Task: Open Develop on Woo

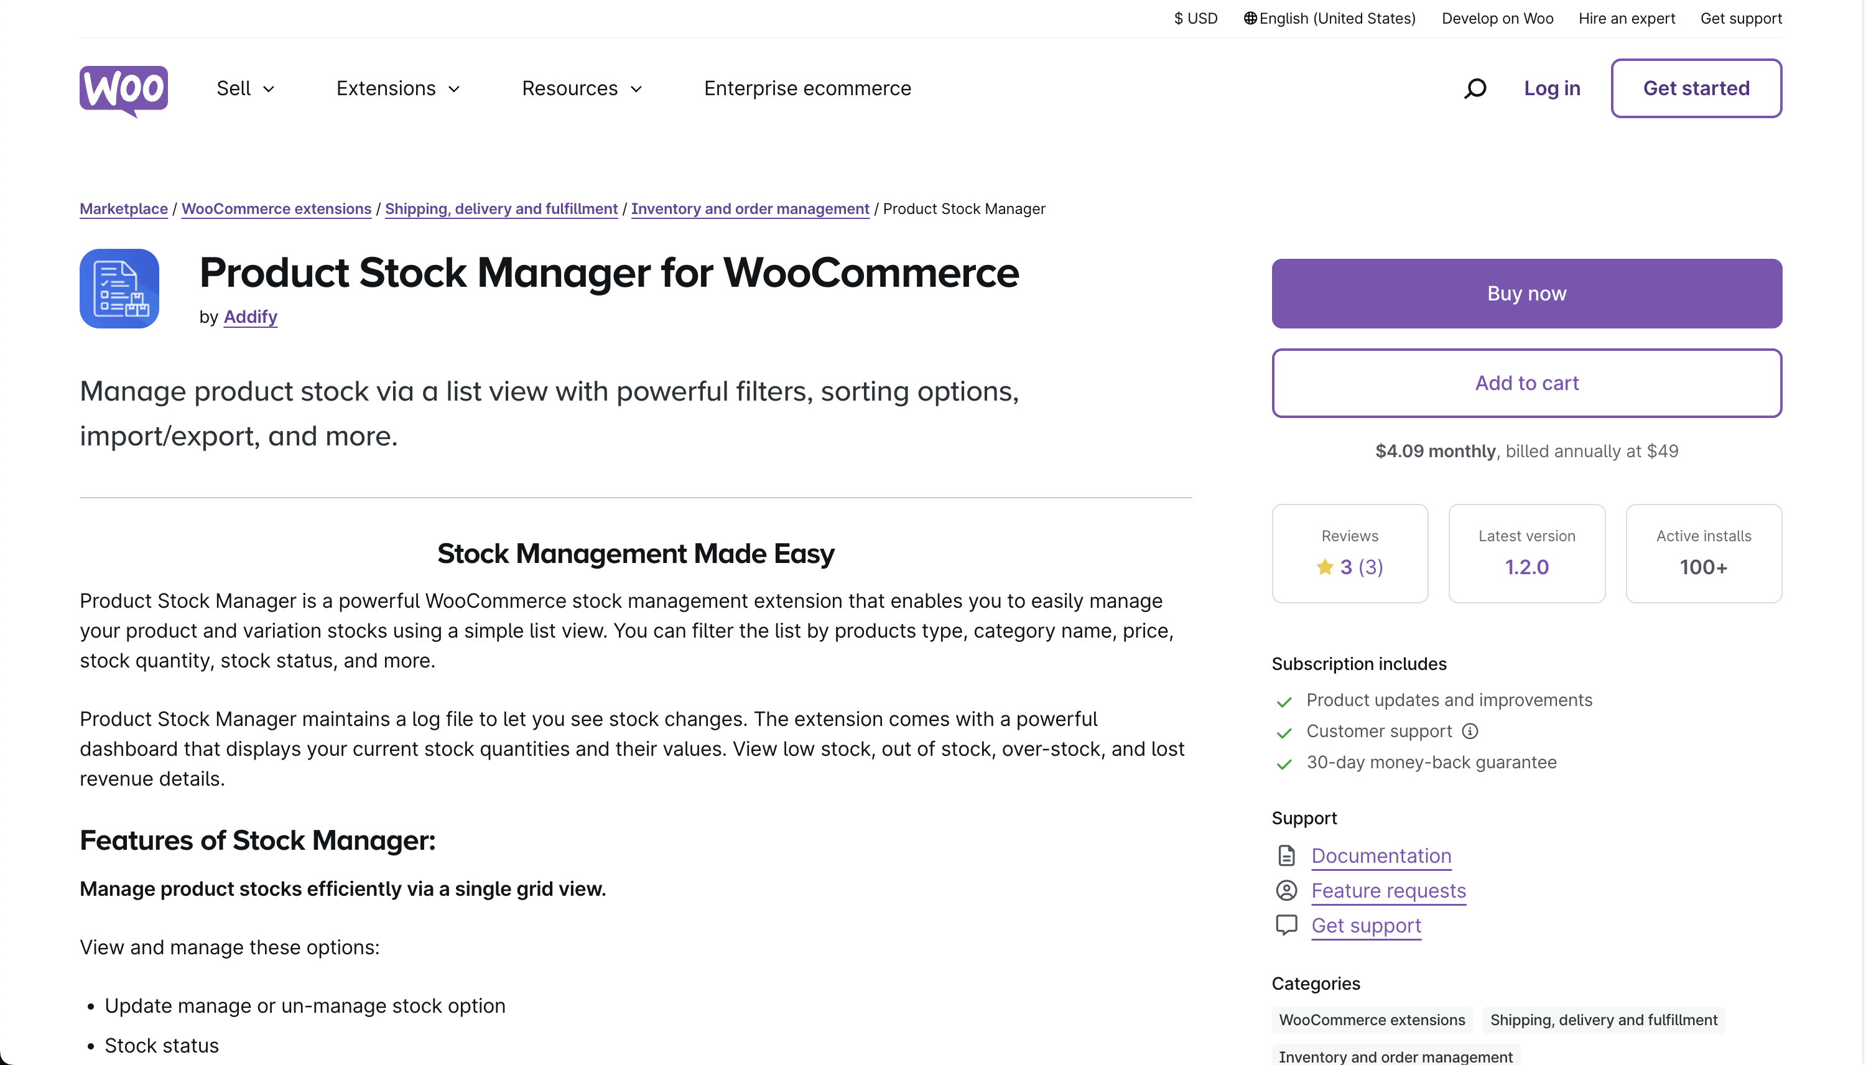Action: 1496,18
